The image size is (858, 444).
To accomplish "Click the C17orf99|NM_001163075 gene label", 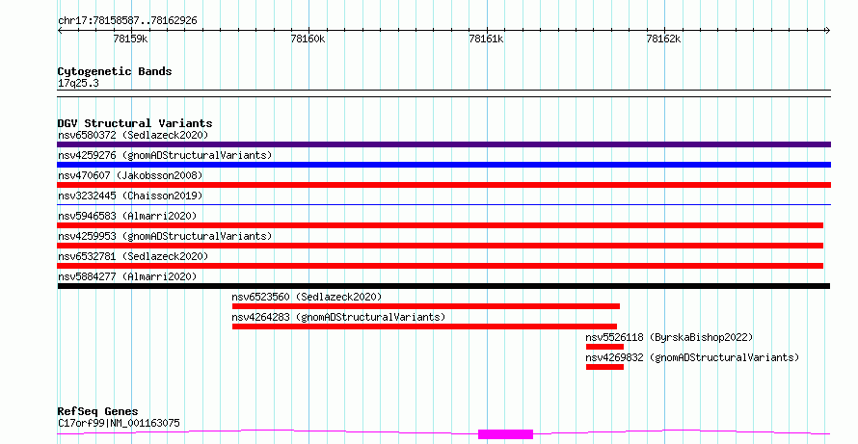I will 119,423.
